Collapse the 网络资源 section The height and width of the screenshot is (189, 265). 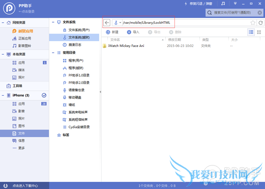3,23
